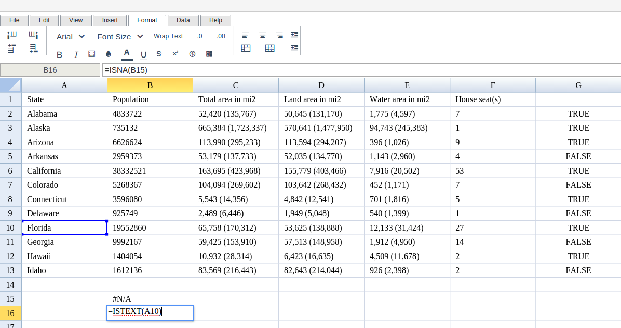Click the cell borders icon
The height and width of the screenshot is (328, 621).
coord(92,54)
